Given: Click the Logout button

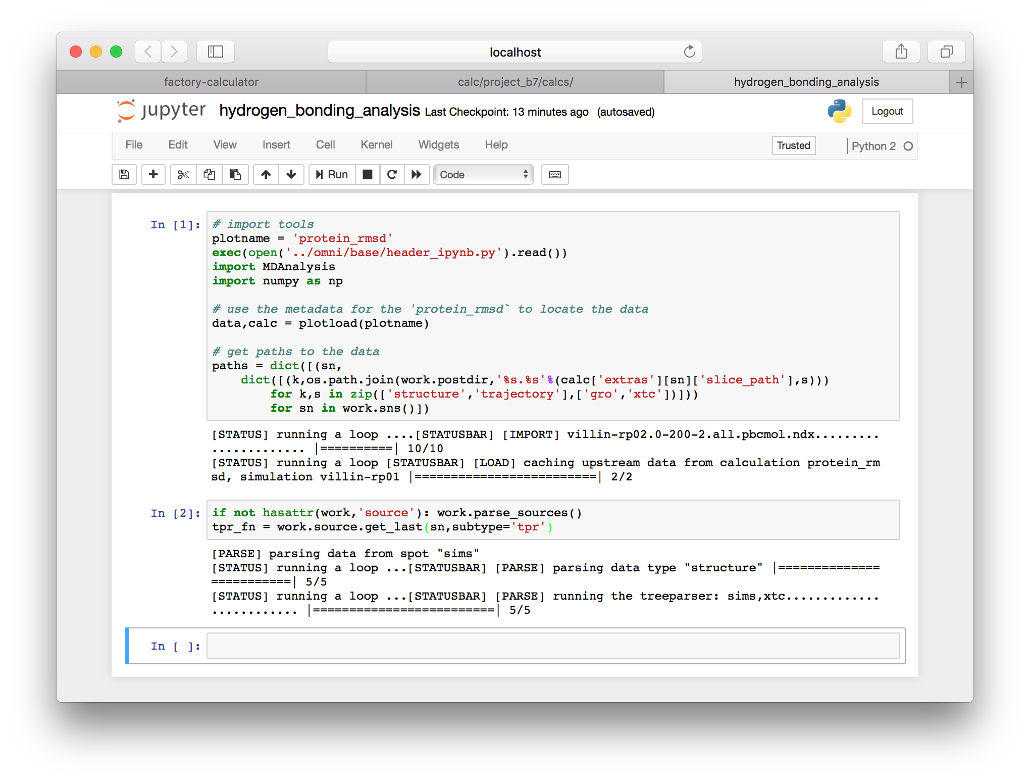Looking at the screenshot, I should (x=887, y=111).
